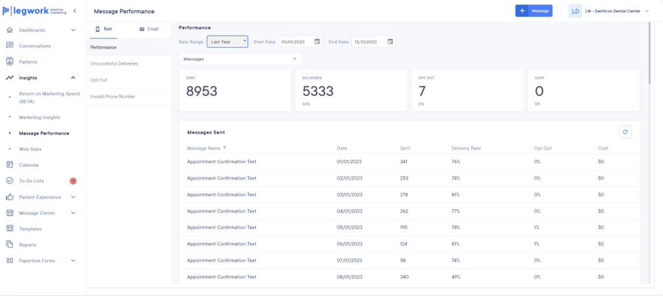Select the Text tab
The image size is (663, 296).
click(x=104, y=29)
